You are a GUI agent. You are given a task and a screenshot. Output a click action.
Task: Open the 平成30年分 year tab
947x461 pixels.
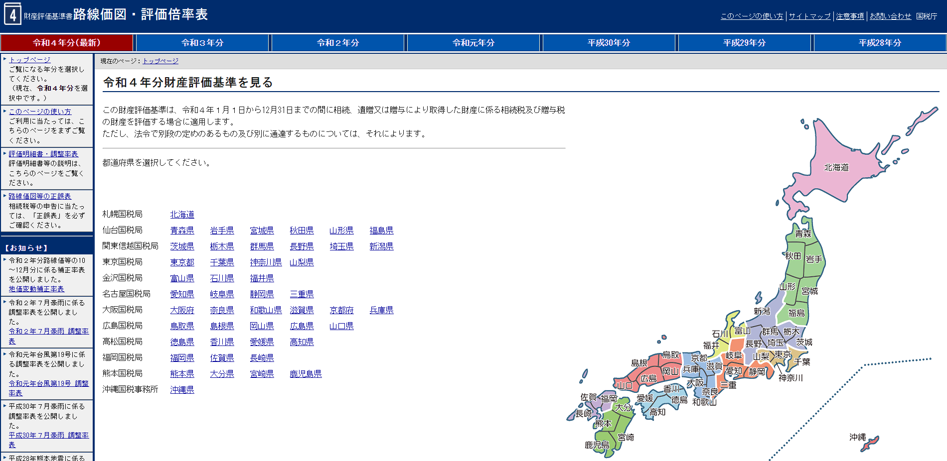[609, 43]
